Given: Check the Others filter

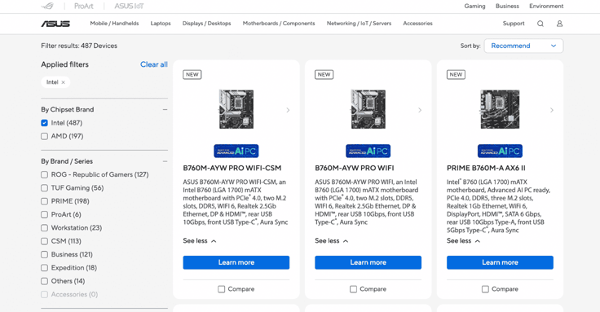Looking at the screenshot, I should point(44,281).
